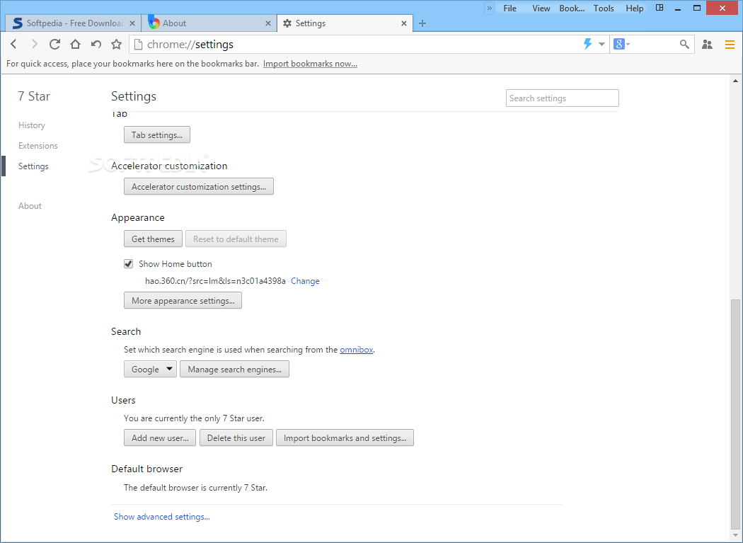The image size is (743, 543).
Task: Select Settings in the sidebar
Action: coord(33,166)
